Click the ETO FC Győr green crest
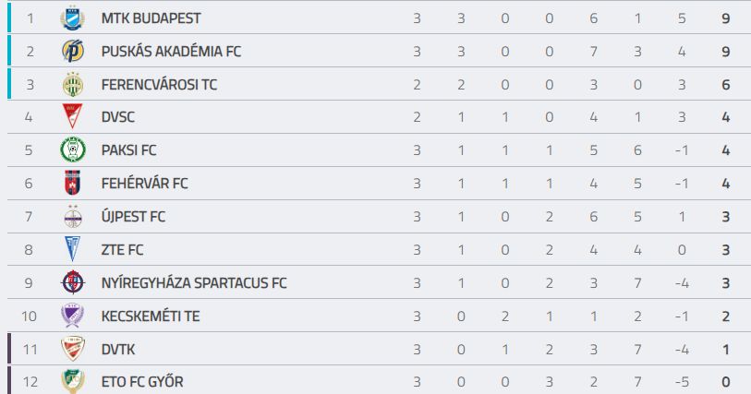The image size is (751, 394). click(73, 381)
